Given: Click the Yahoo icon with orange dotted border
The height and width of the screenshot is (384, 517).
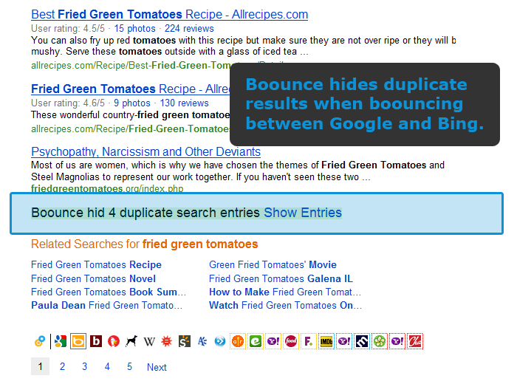Looking at the screenshot, I should (273, 341).
